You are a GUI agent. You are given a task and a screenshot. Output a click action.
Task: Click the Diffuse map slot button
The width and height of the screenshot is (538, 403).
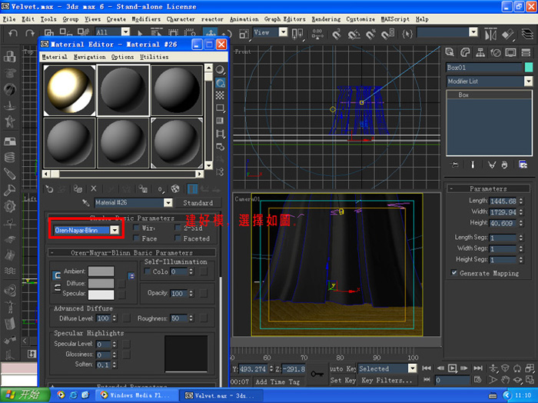click(x=121, y=284)
